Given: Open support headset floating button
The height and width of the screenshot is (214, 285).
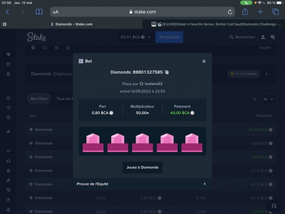Looking at the screenshot, I should pyautogui.click(x=274, y=206).
